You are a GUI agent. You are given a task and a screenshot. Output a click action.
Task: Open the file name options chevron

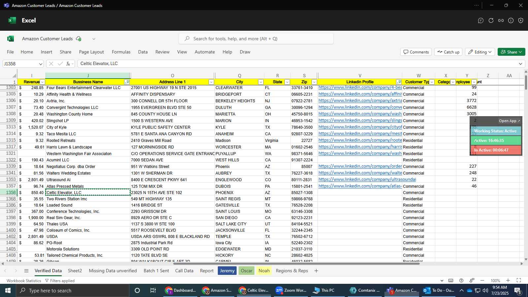coord(94,39)
